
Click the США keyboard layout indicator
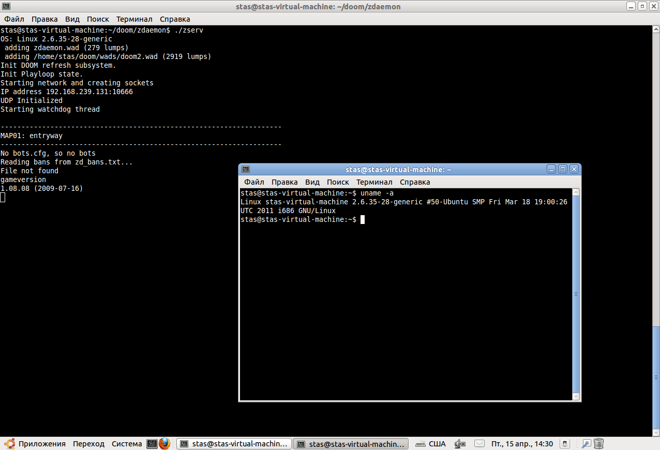[431, 444]
